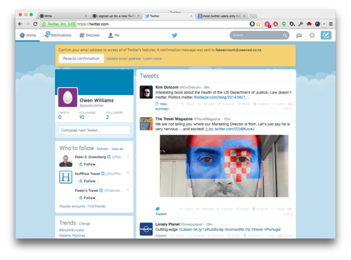Open the settings gear in the Twitter navbar
Screen dimensions: 351x260
312,35
